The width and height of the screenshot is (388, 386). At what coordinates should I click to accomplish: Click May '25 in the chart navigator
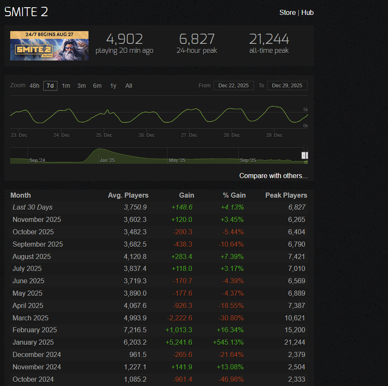pyautogui.click(x=177, y=160)
